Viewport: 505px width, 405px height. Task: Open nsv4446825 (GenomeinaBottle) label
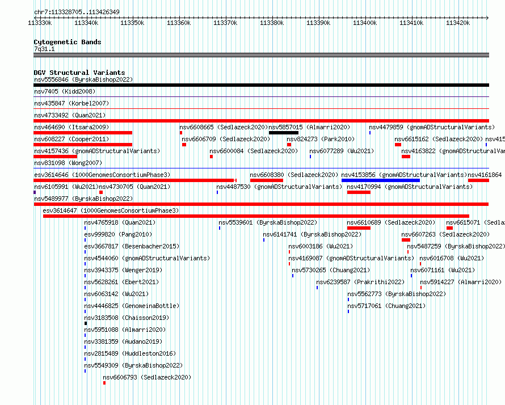point(132,306)
